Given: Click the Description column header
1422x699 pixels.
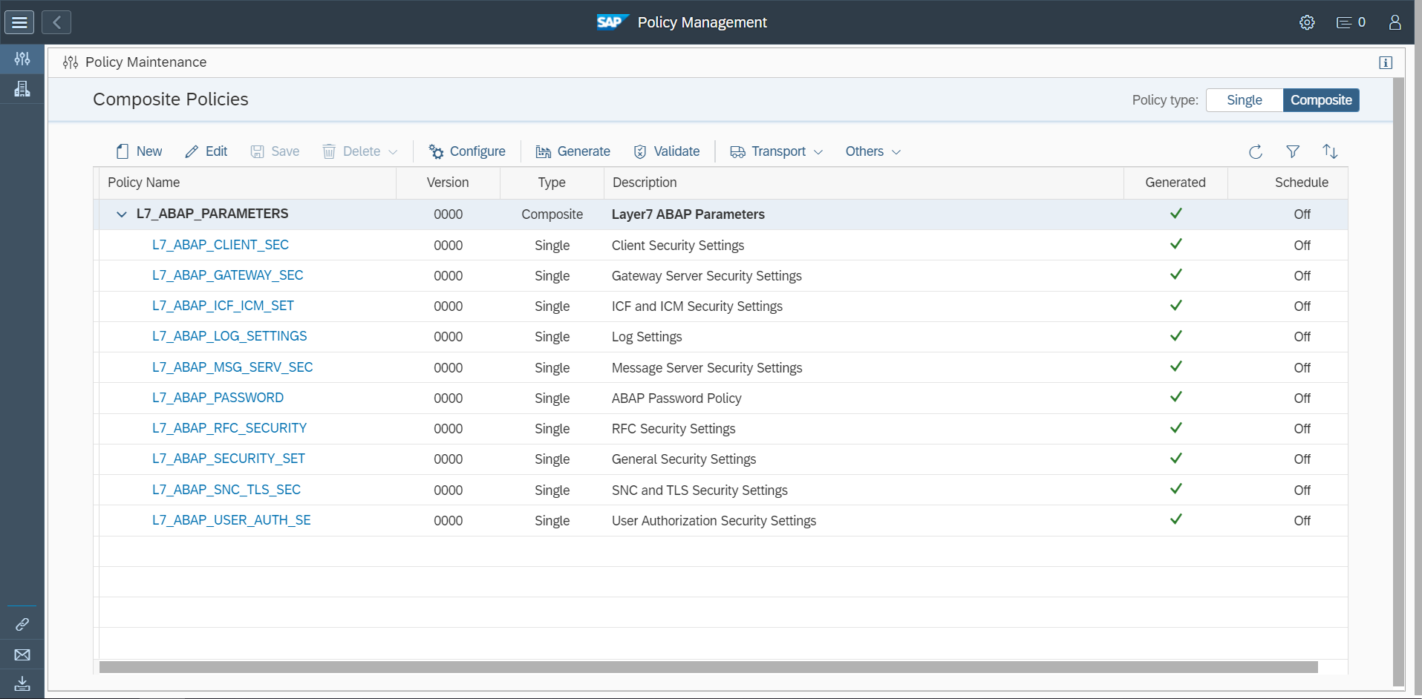Looking at the screenshot, I should coord(864,183).
